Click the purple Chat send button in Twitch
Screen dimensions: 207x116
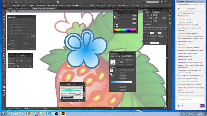tap(202, 106)
